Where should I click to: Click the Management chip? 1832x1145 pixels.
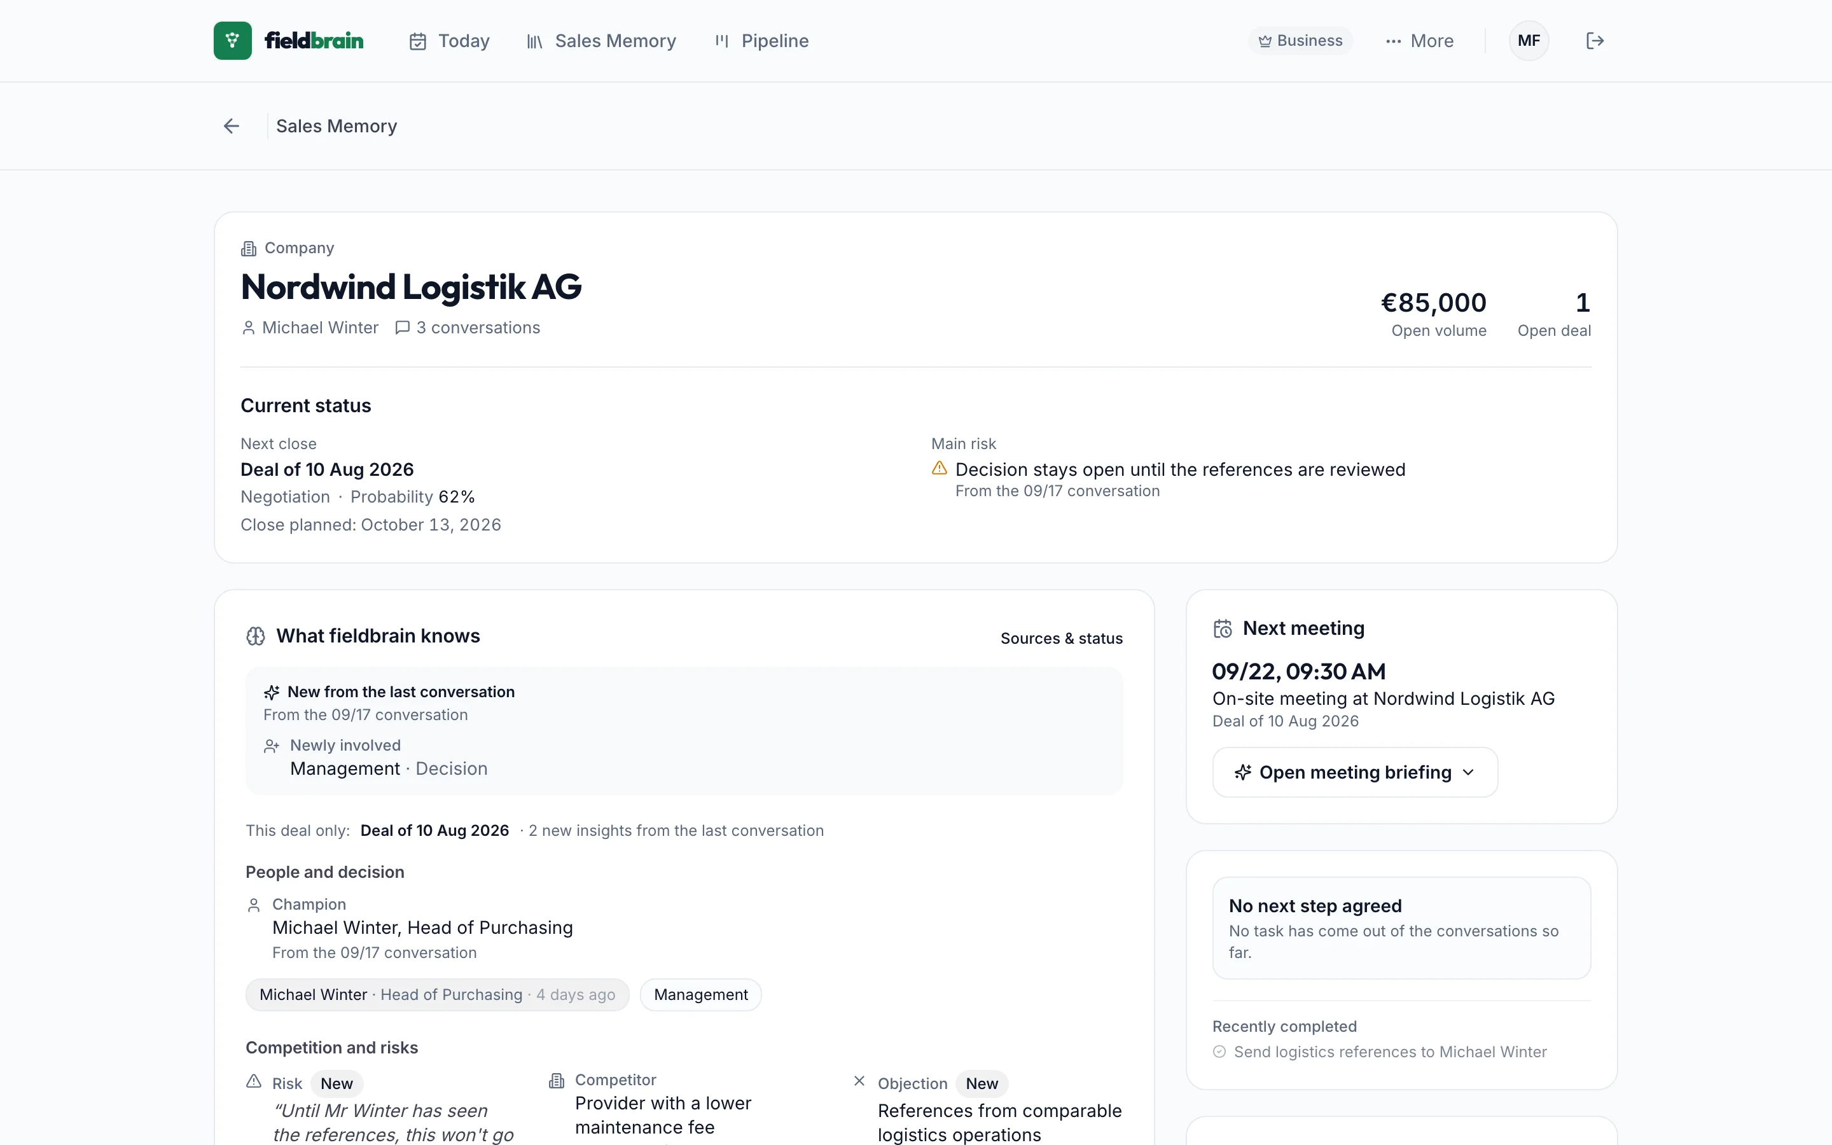pyautogui.click(x=701, y=995)
